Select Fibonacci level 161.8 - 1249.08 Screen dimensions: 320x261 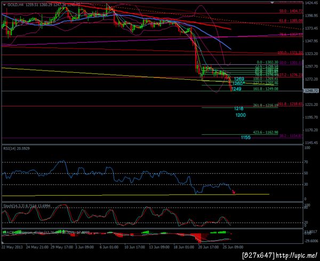[x=266, y=89]
